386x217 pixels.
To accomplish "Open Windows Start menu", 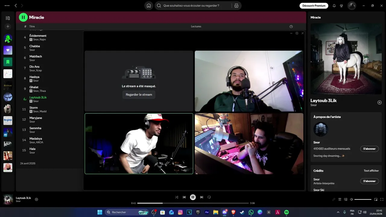I will coord(100,212).
